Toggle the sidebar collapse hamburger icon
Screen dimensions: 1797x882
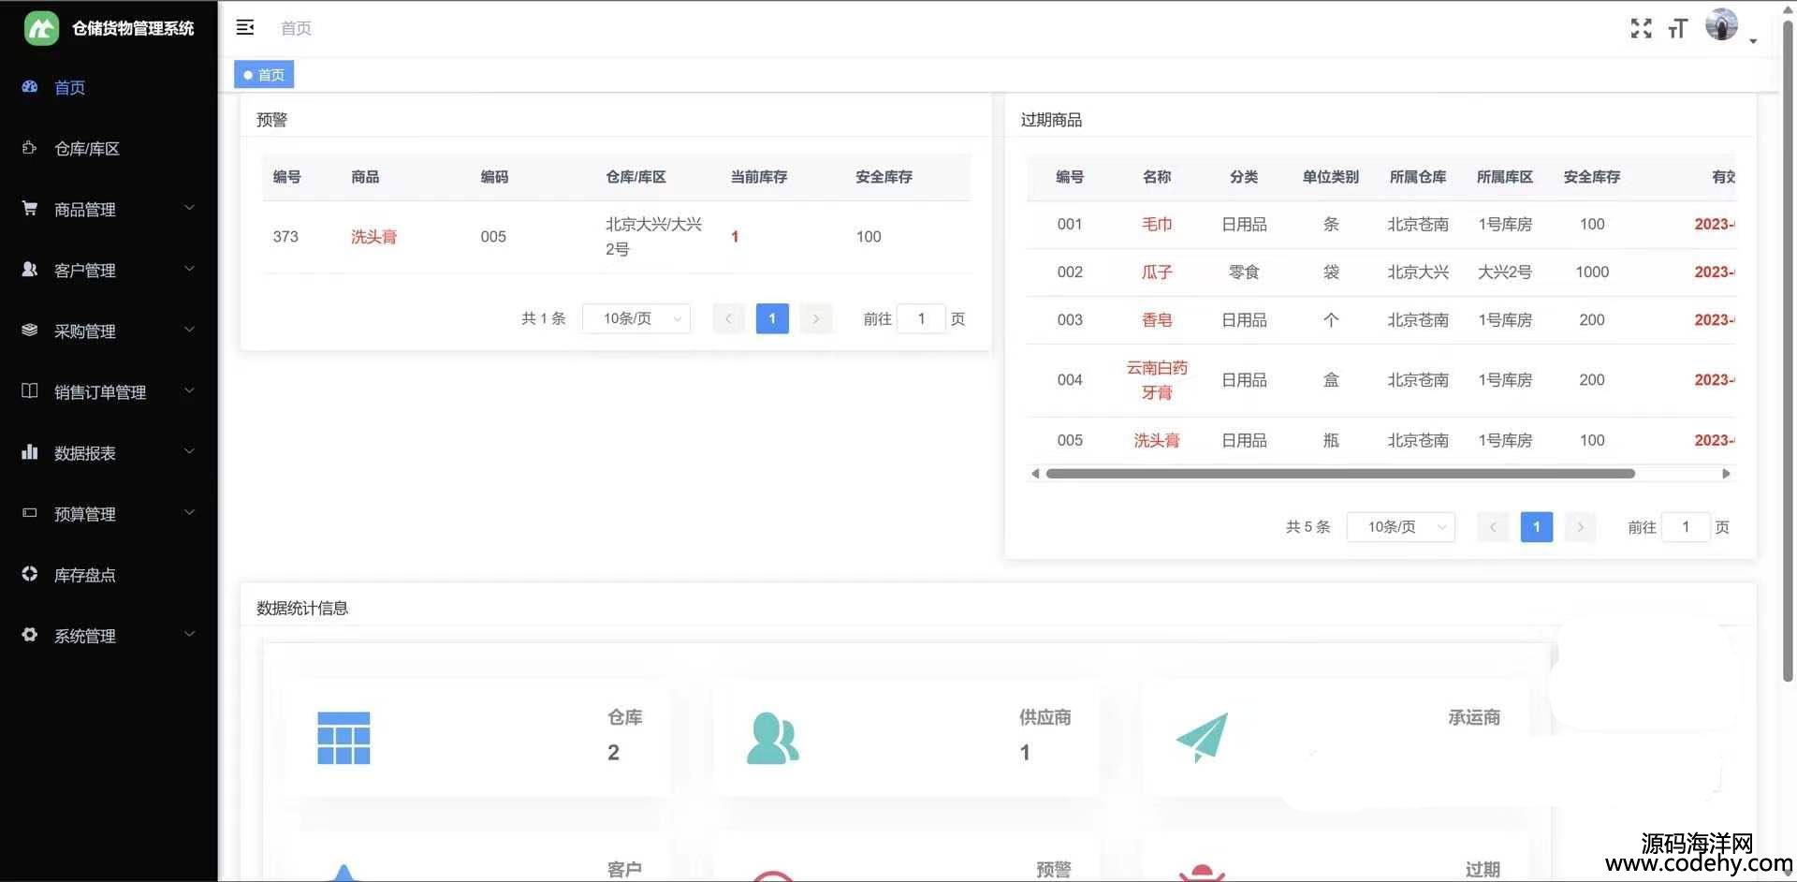[245, 27]
